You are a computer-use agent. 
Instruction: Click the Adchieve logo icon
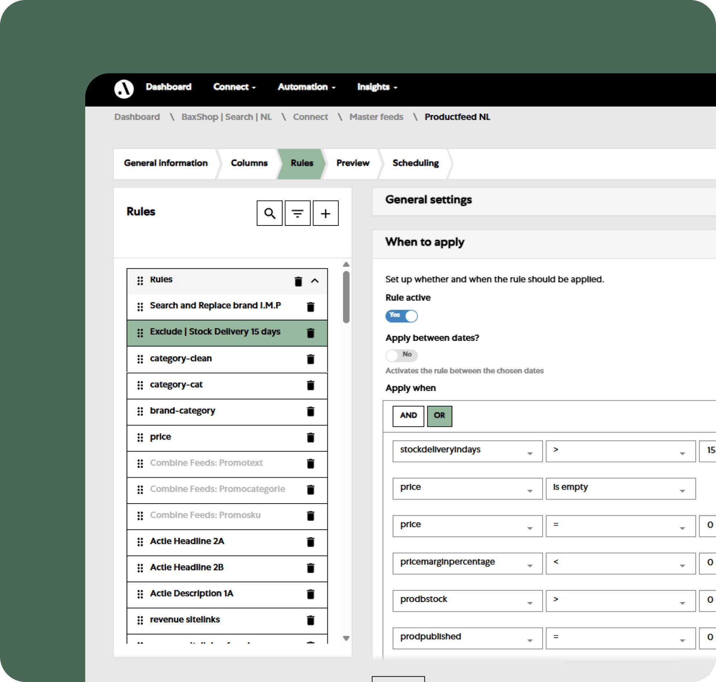(124, 89)
